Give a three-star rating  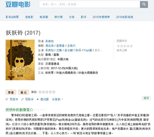(x=47, y=92)
